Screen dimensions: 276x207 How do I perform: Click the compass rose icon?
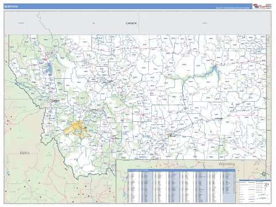pyautogui.click(x=264, y=174)
